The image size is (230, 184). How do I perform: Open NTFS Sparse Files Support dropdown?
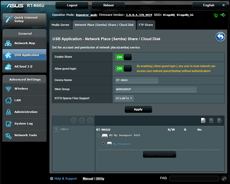point(124,98)
